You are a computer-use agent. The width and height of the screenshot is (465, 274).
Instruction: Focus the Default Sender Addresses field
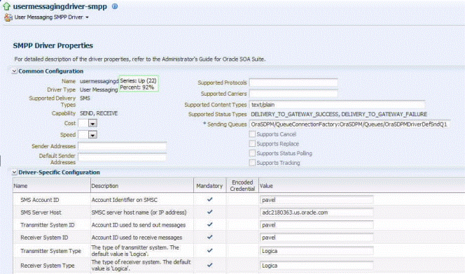pyautogui.click(x=122, y=157)
